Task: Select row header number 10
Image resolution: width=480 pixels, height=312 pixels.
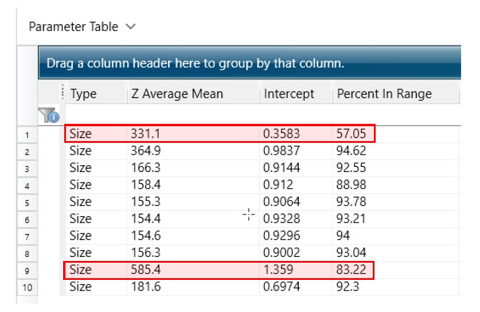Action: [x=27, y=287]
